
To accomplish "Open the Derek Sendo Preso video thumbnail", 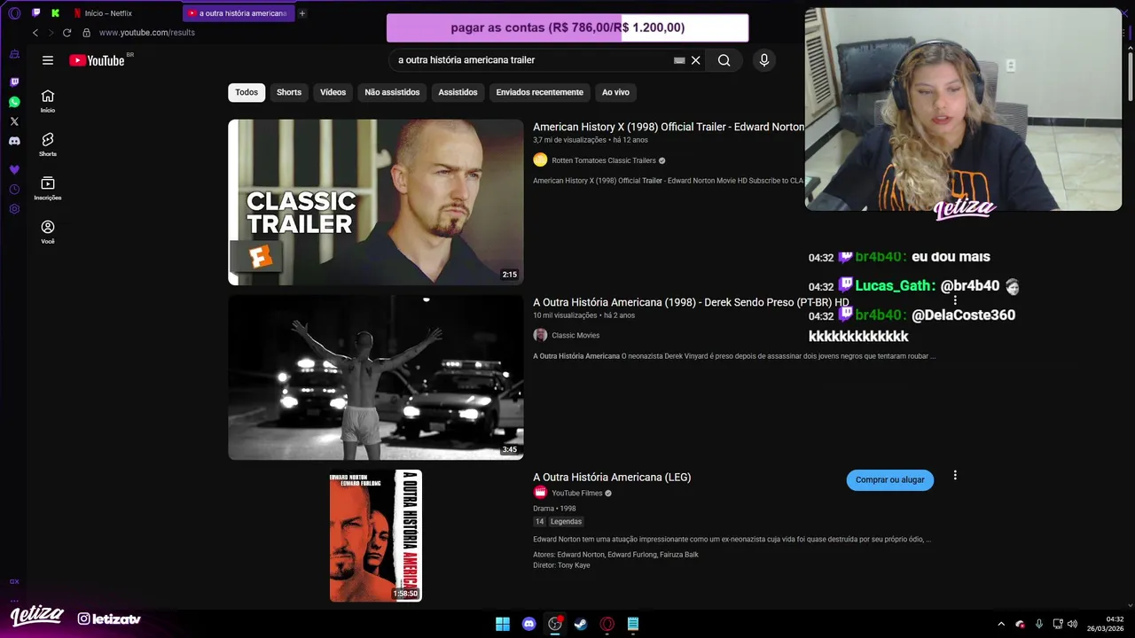I will (376, 377).
